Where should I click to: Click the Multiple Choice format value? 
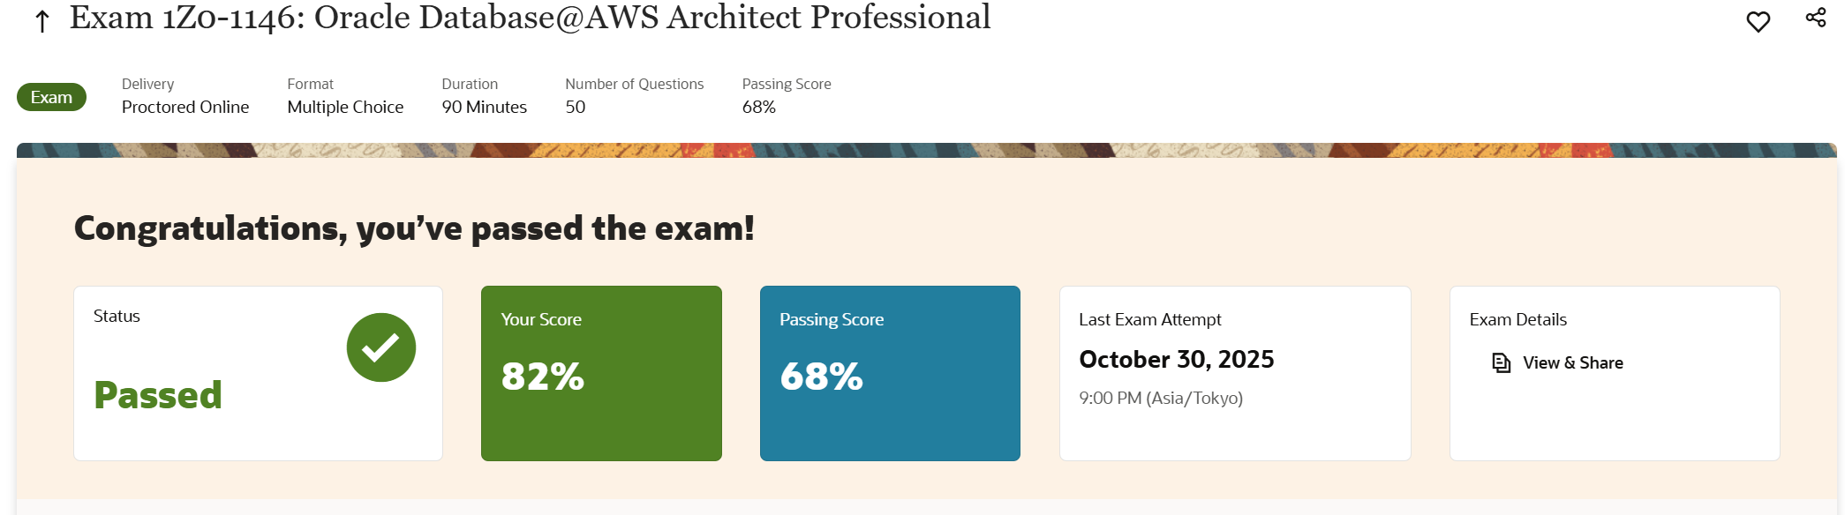345,107
